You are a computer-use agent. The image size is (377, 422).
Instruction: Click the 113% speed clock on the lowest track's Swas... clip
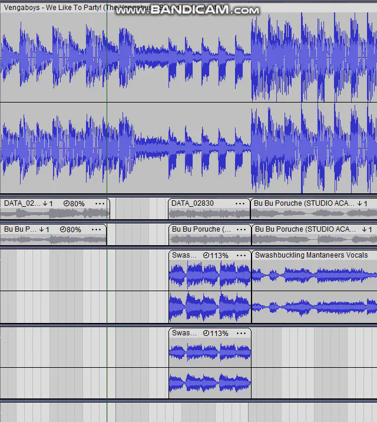point(216,333)
